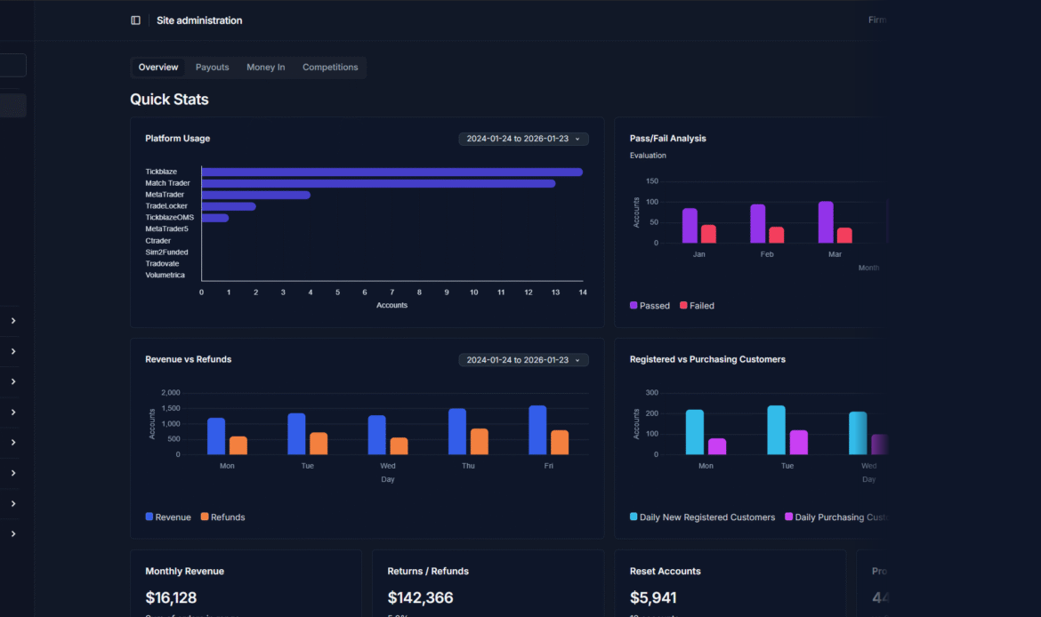Click the TickblazeOMS usage bar

tap(215, 218)
